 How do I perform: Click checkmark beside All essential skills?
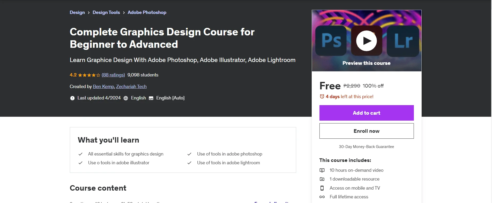click(x=80, y=154)
